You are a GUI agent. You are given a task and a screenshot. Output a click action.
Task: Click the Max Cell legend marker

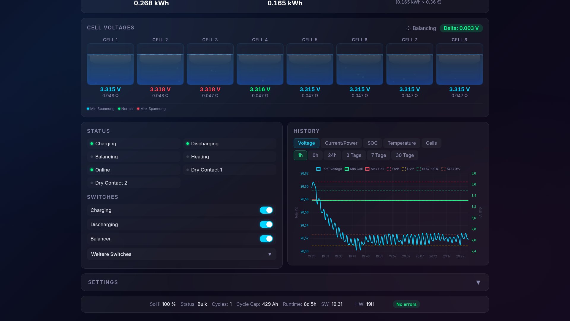coord(367,169)
